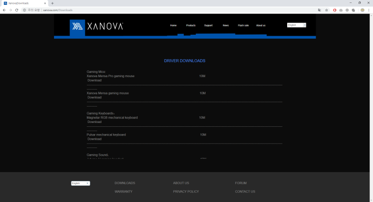Open the footer language dropdown
This screenshot has height=202, width=373.
[81, 183]
